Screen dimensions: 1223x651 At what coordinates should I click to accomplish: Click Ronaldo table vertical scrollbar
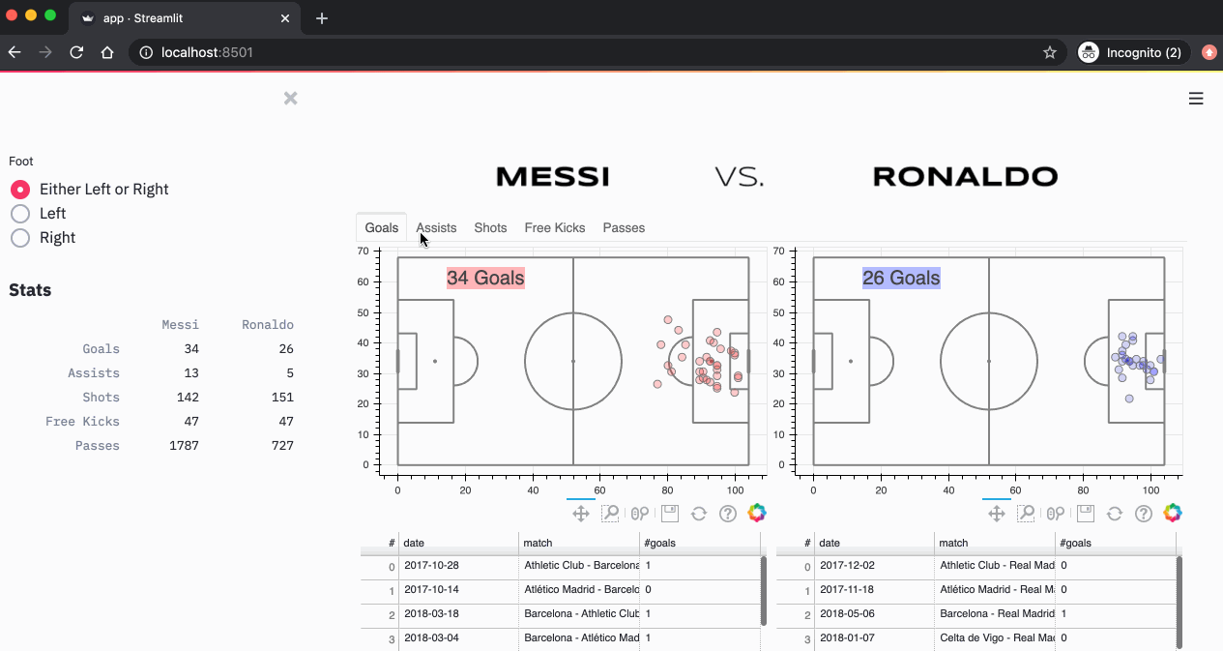(x=1179, y=602)
